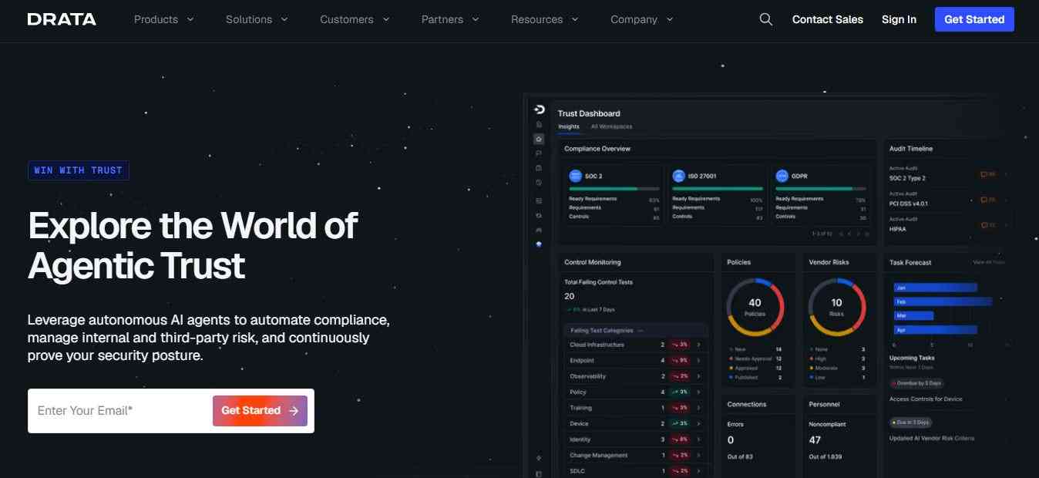The image size is (1039, 478).
Task: Click the WIN WITH TRUST badge
Action: coord(78,170)
